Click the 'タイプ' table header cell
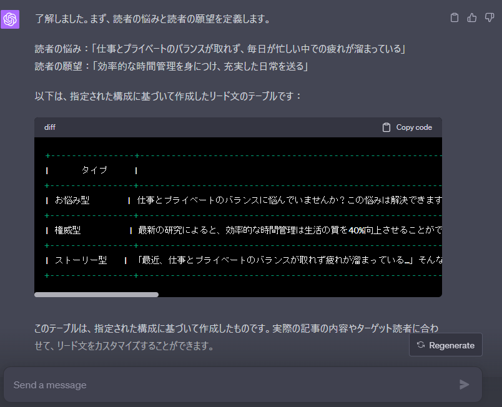502x407 pixels. [x=94, y=170]
